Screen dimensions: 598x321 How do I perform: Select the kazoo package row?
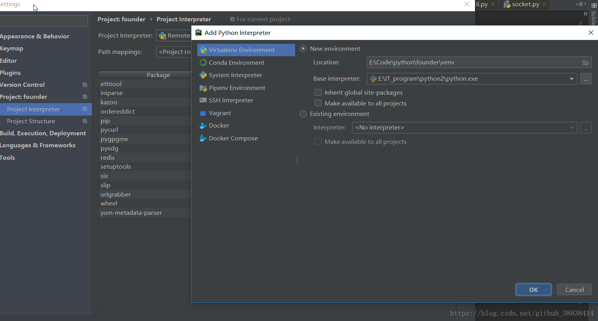click(145, 102)
